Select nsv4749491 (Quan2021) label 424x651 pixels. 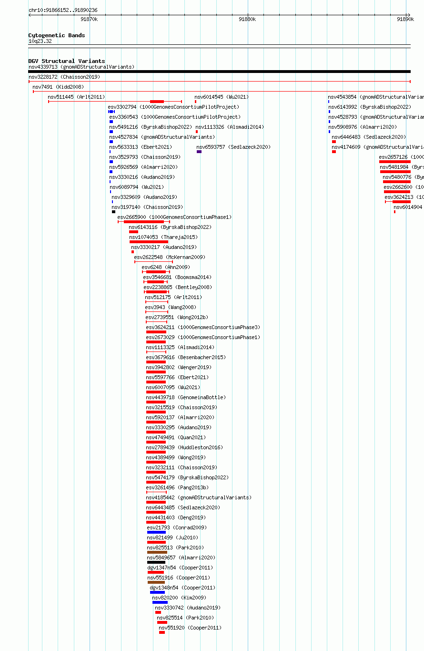(x=176, y=437)
